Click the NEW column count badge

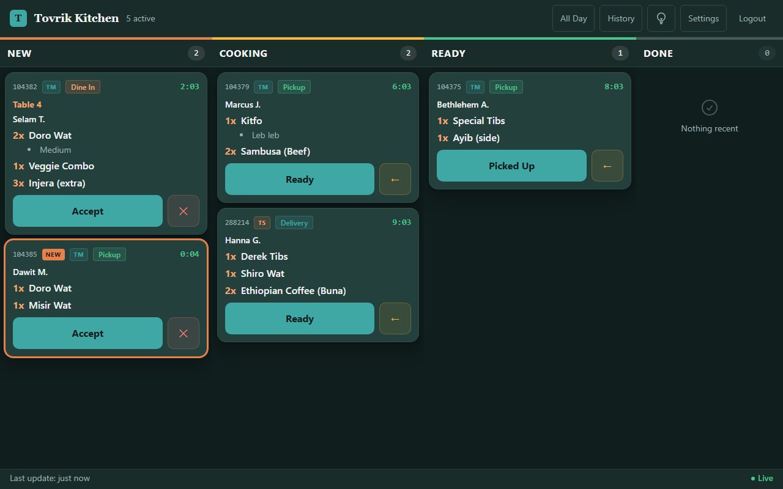tap(196, 53)
